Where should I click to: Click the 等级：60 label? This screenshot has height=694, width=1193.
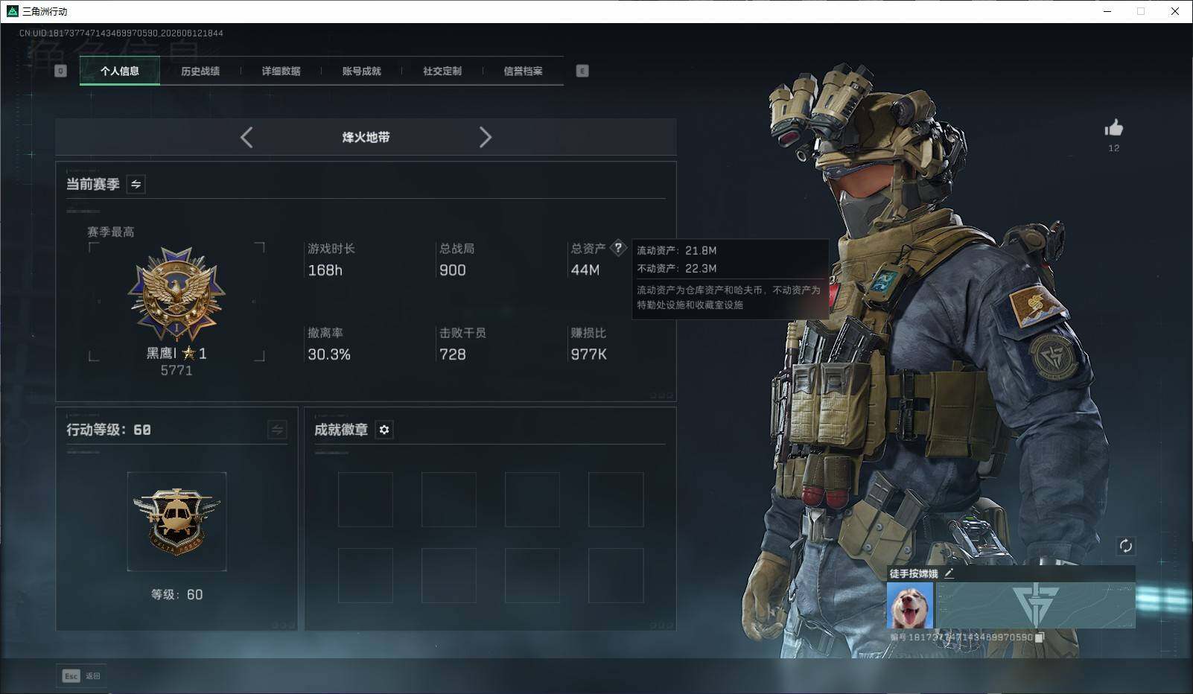point(176,594)
